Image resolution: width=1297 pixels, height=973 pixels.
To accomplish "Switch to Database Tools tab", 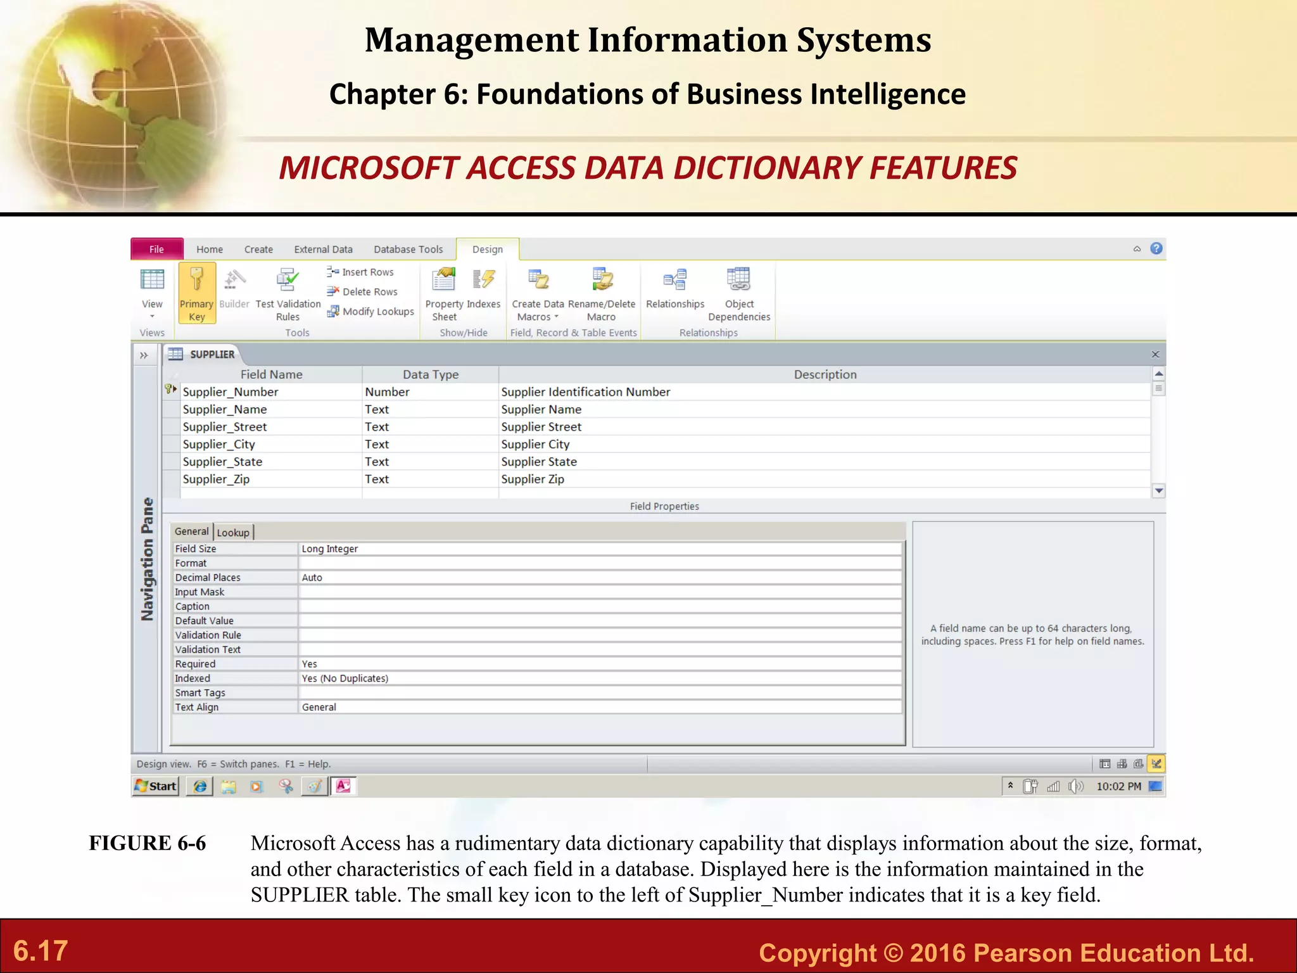I will point(408,250).
